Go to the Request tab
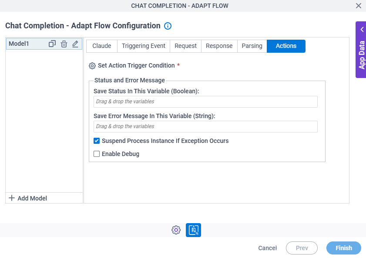Screen dimensions: 366x258 [185, 46]
